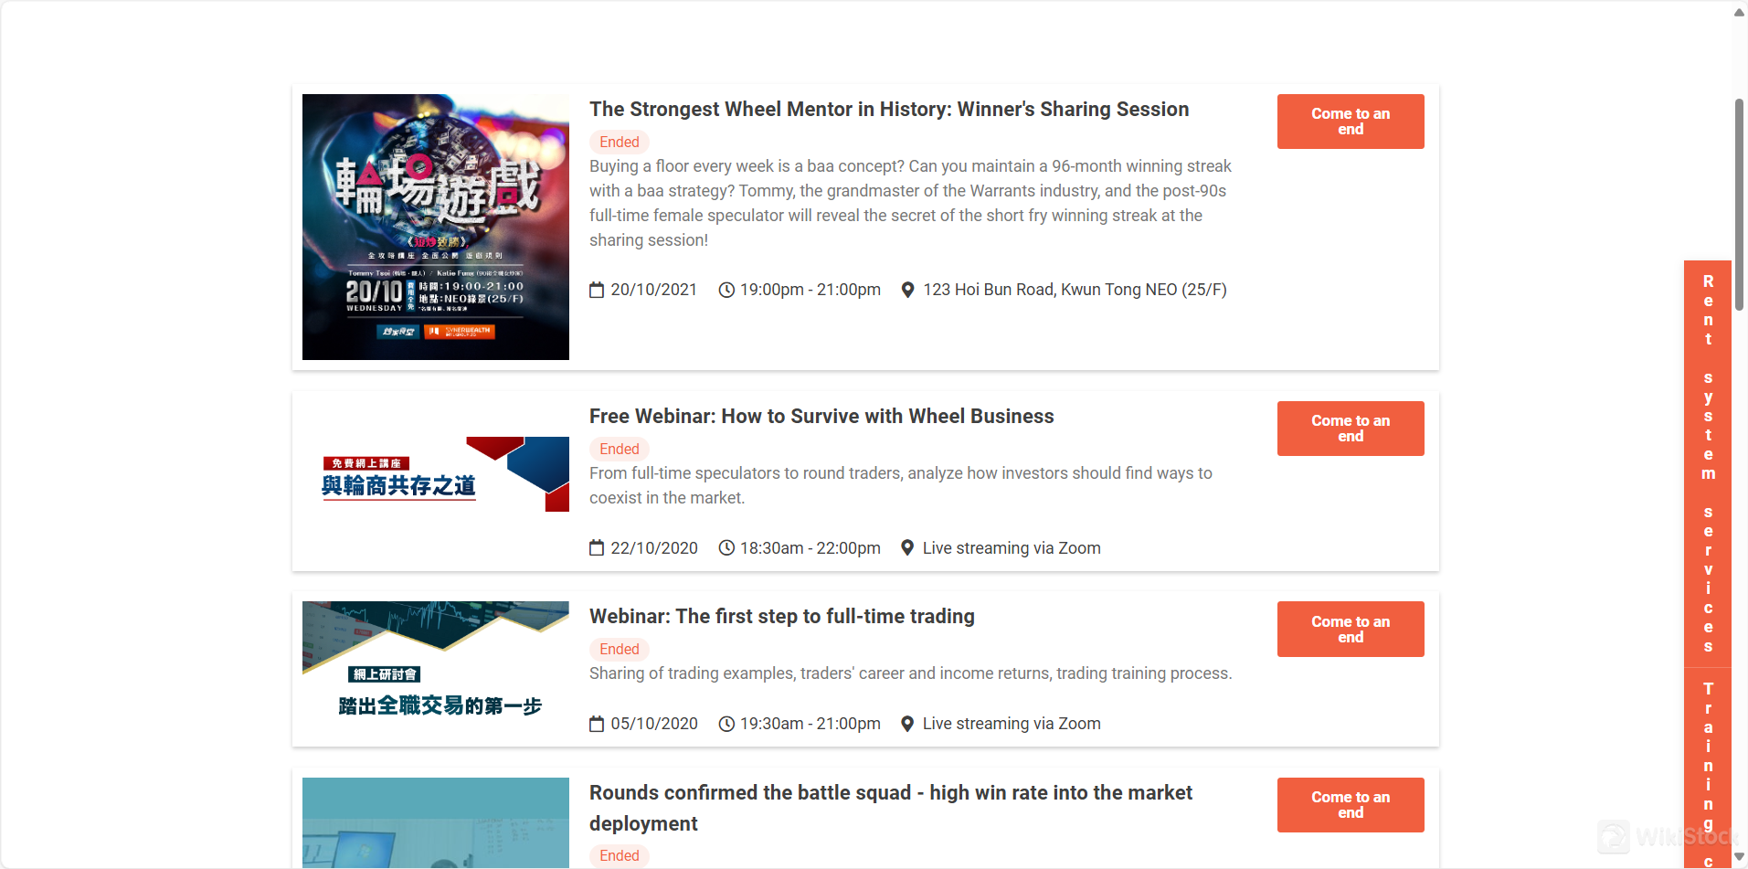Image resolution: width=1748 pixels, height=869 pixels.
Task: Click the time 19:00pm - 21:00pm
Action: (810, 290)
